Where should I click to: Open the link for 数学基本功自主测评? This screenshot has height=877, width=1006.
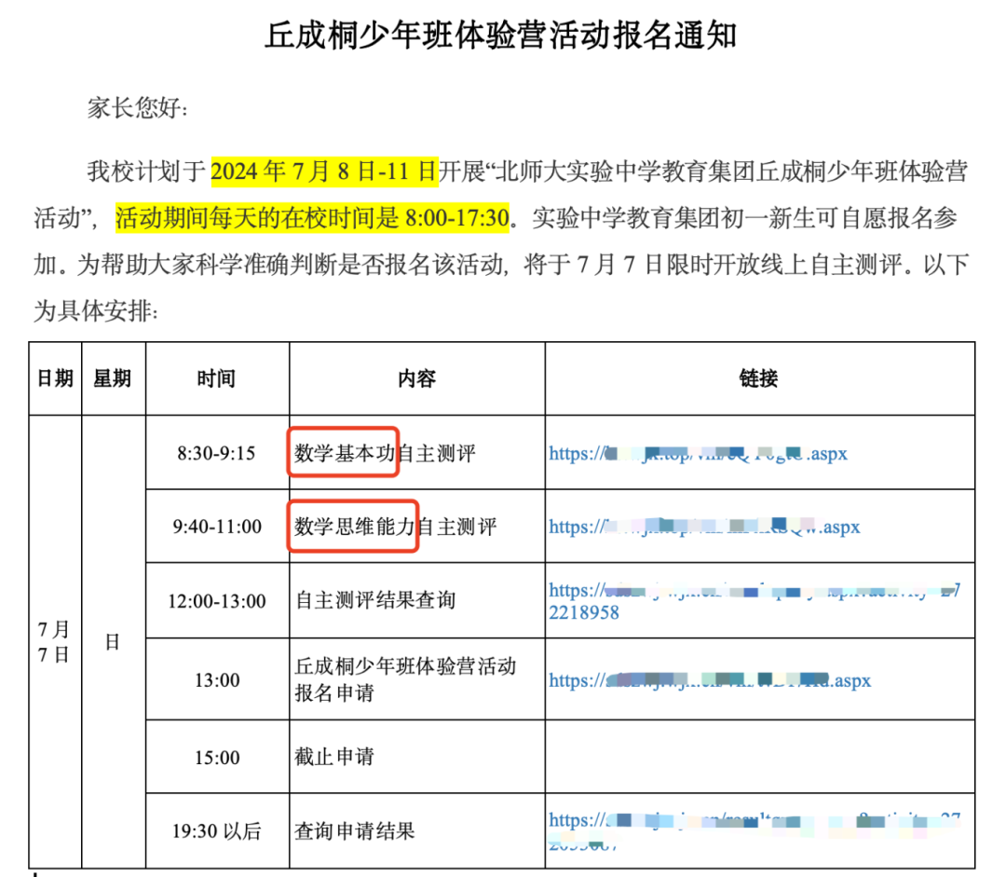[698, 453]
